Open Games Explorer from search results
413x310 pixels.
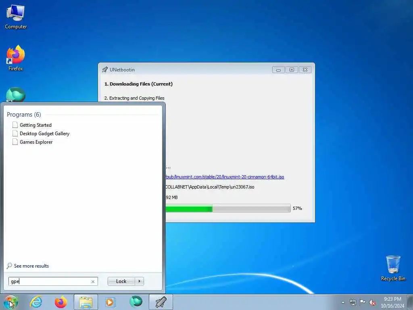pos(36,142)
